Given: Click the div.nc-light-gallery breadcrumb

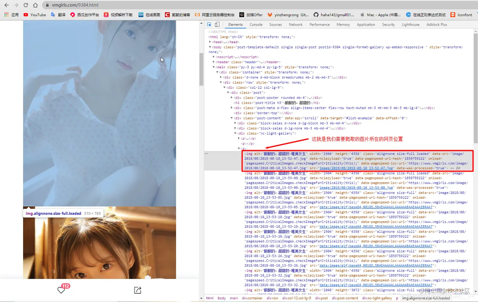Looking at the screenshot, I should click(377, 298).
